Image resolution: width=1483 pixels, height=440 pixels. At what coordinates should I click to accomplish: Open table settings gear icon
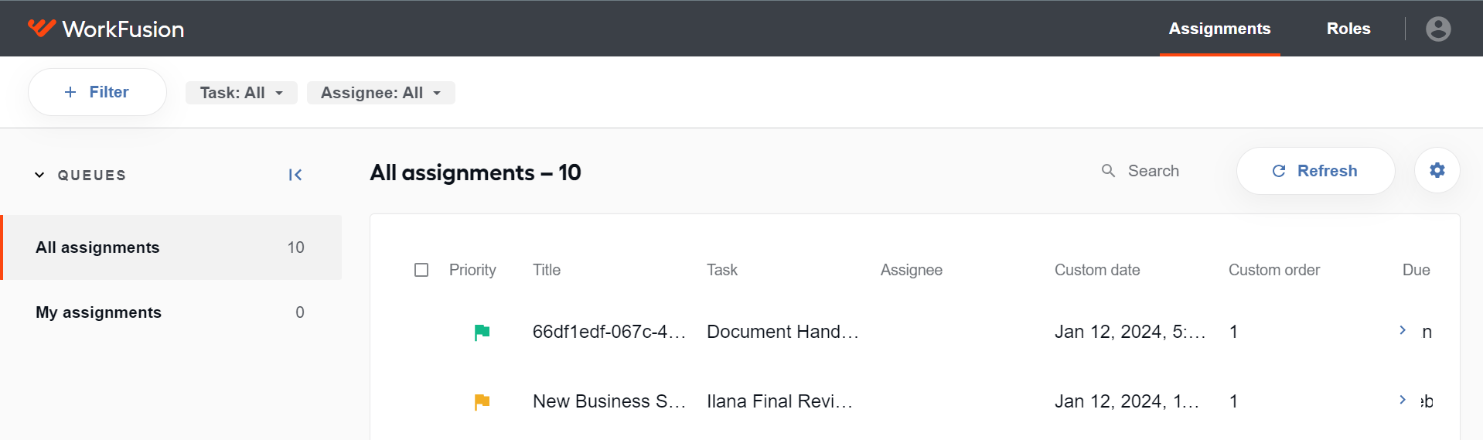1437,170
